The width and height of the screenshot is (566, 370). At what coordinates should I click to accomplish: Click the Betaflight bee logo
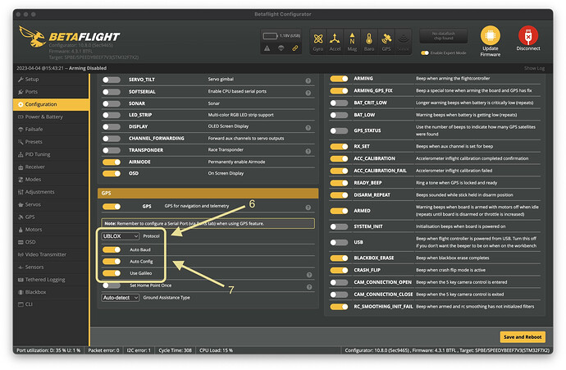[32, 36]
